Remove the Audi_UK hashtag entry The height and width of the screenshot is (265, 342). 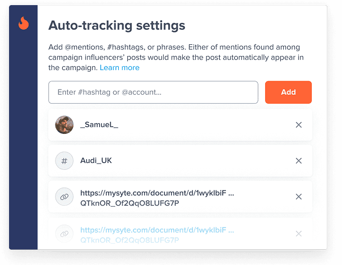coord(299,161)
